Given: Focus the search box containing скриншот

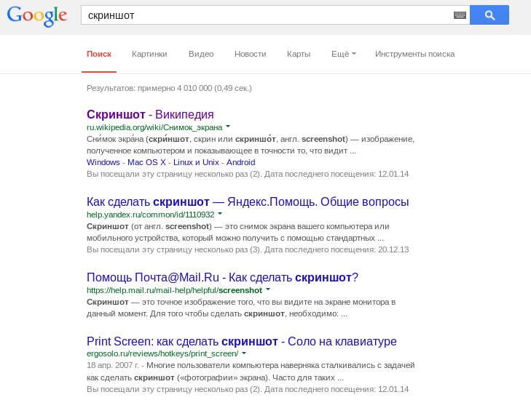Looking at the screenshot, I should (275, 15).
